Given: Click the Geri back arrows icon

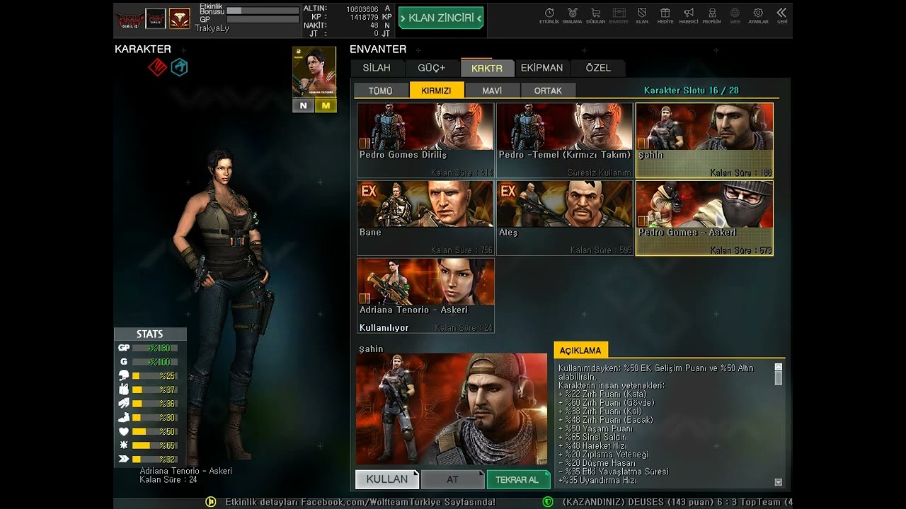Looking at the screenshot, I should (x=781, y=16).
